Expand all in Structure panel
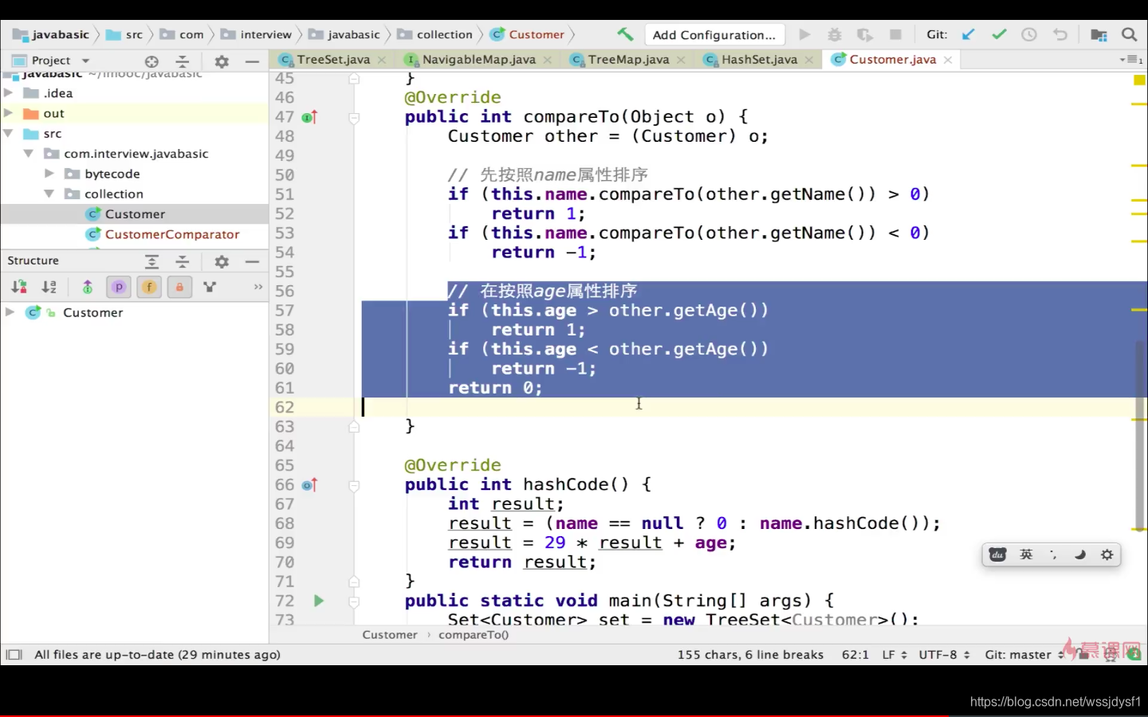Viewport: 1148px width, 717px height. point(151,261)
